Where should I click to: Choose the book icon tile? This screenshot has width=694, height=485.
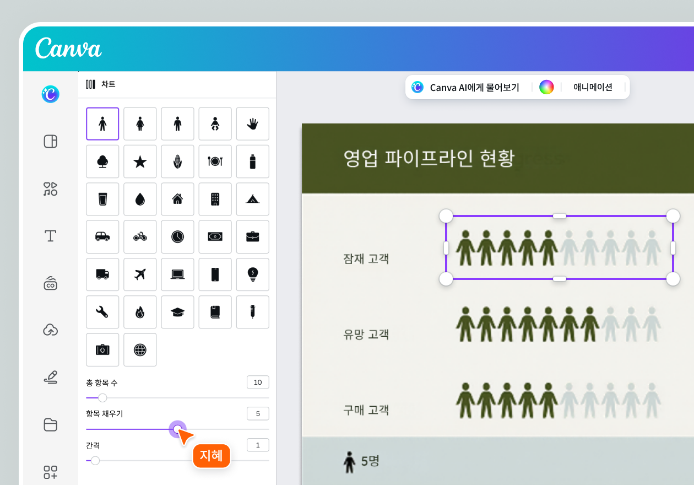click(215, 312)
